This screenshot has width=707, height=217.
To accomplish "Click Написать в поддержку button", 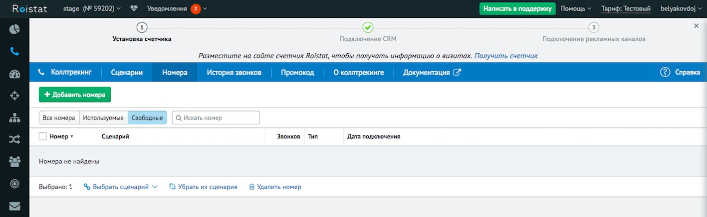I will pos(517,8).
